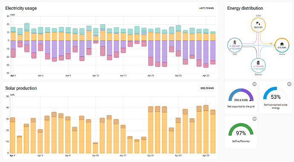
Task: Show info for Self-sufficiency card
Action: click(x=254, y=119)
